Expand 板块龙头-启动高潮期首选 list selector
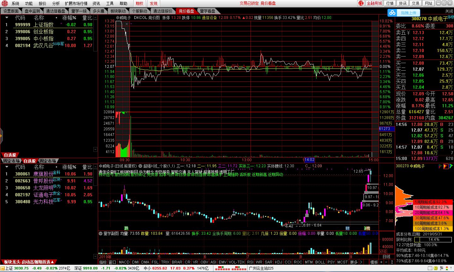This screenshot has height=272, width=454. (x=29, y=262)
